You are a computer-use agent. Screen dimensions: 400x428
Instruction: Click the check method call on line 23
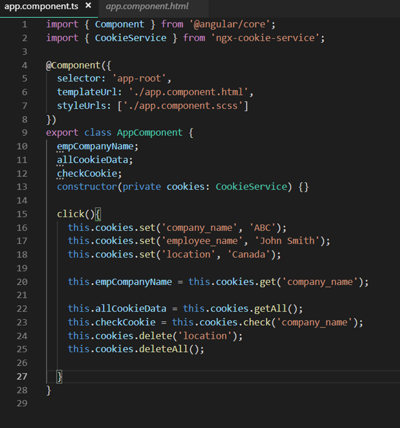tap(257, 322)
